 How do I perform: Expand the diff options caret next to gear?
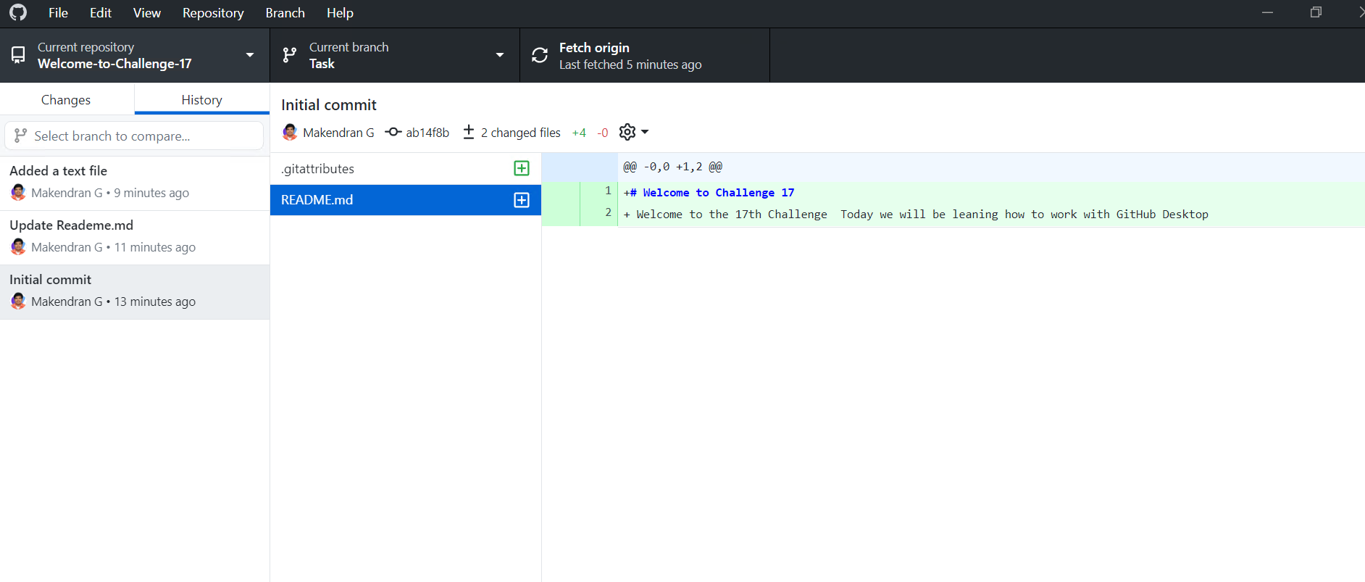click(645, 132)
